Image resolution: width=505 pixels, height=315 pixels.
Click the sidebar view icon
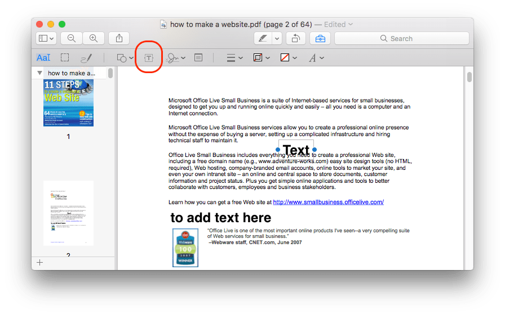pyautogui.click(x=43, y=39)
